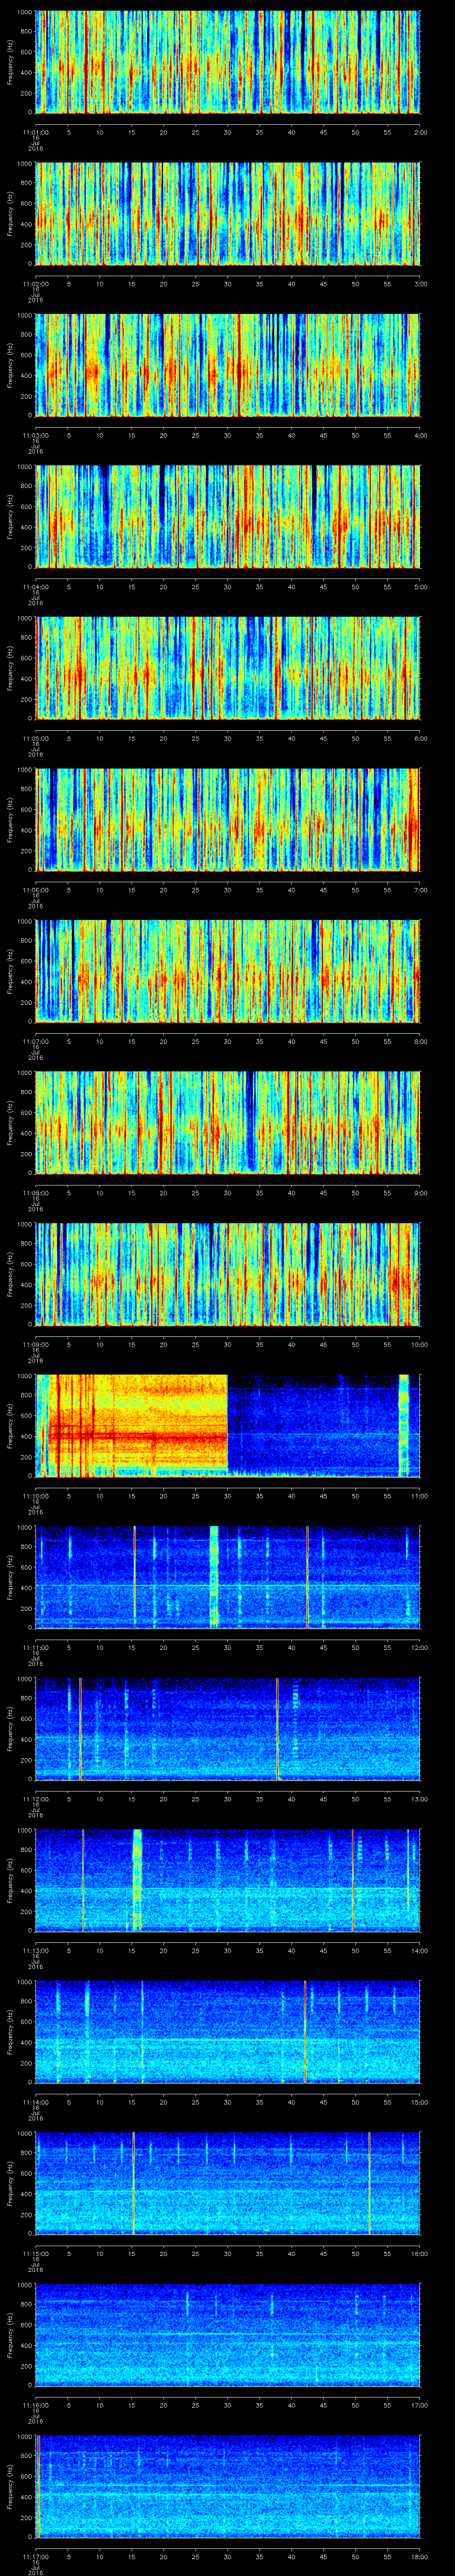Click the bright burst near 28 seconds in 11:11:00 panel
The width and height of the screenshot is (455, 2576).
click(214, 1577)
